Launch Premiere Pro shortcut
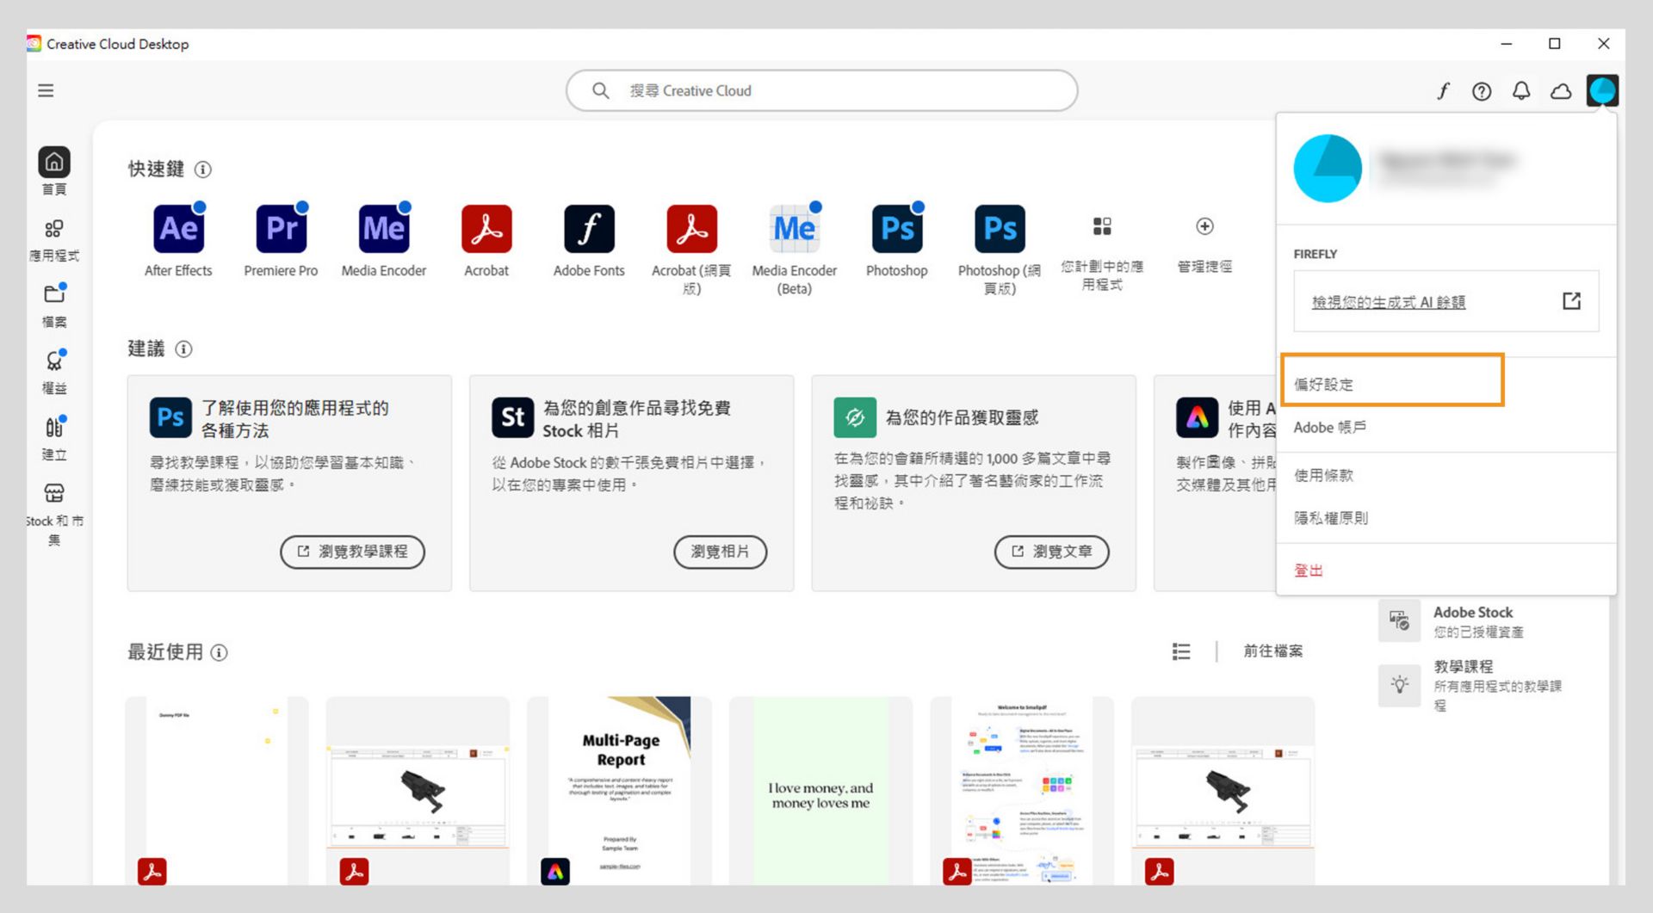The width and height of the screenshot is (1653, 913). [x=281, y=241]
